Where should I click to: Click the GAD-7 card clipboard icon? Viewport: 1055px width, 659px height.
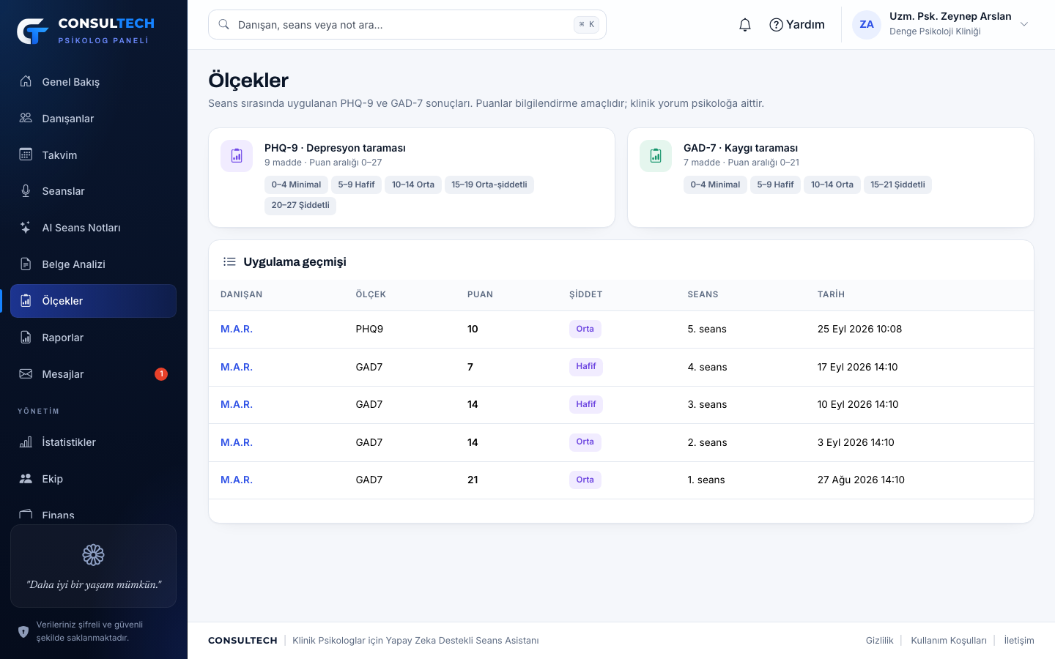click(x=656, y=156)
